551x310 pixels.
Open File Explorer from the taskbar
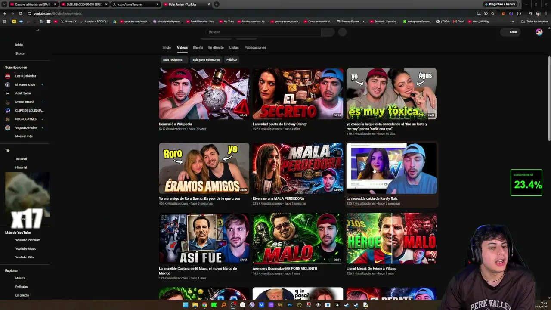(195, 305)
